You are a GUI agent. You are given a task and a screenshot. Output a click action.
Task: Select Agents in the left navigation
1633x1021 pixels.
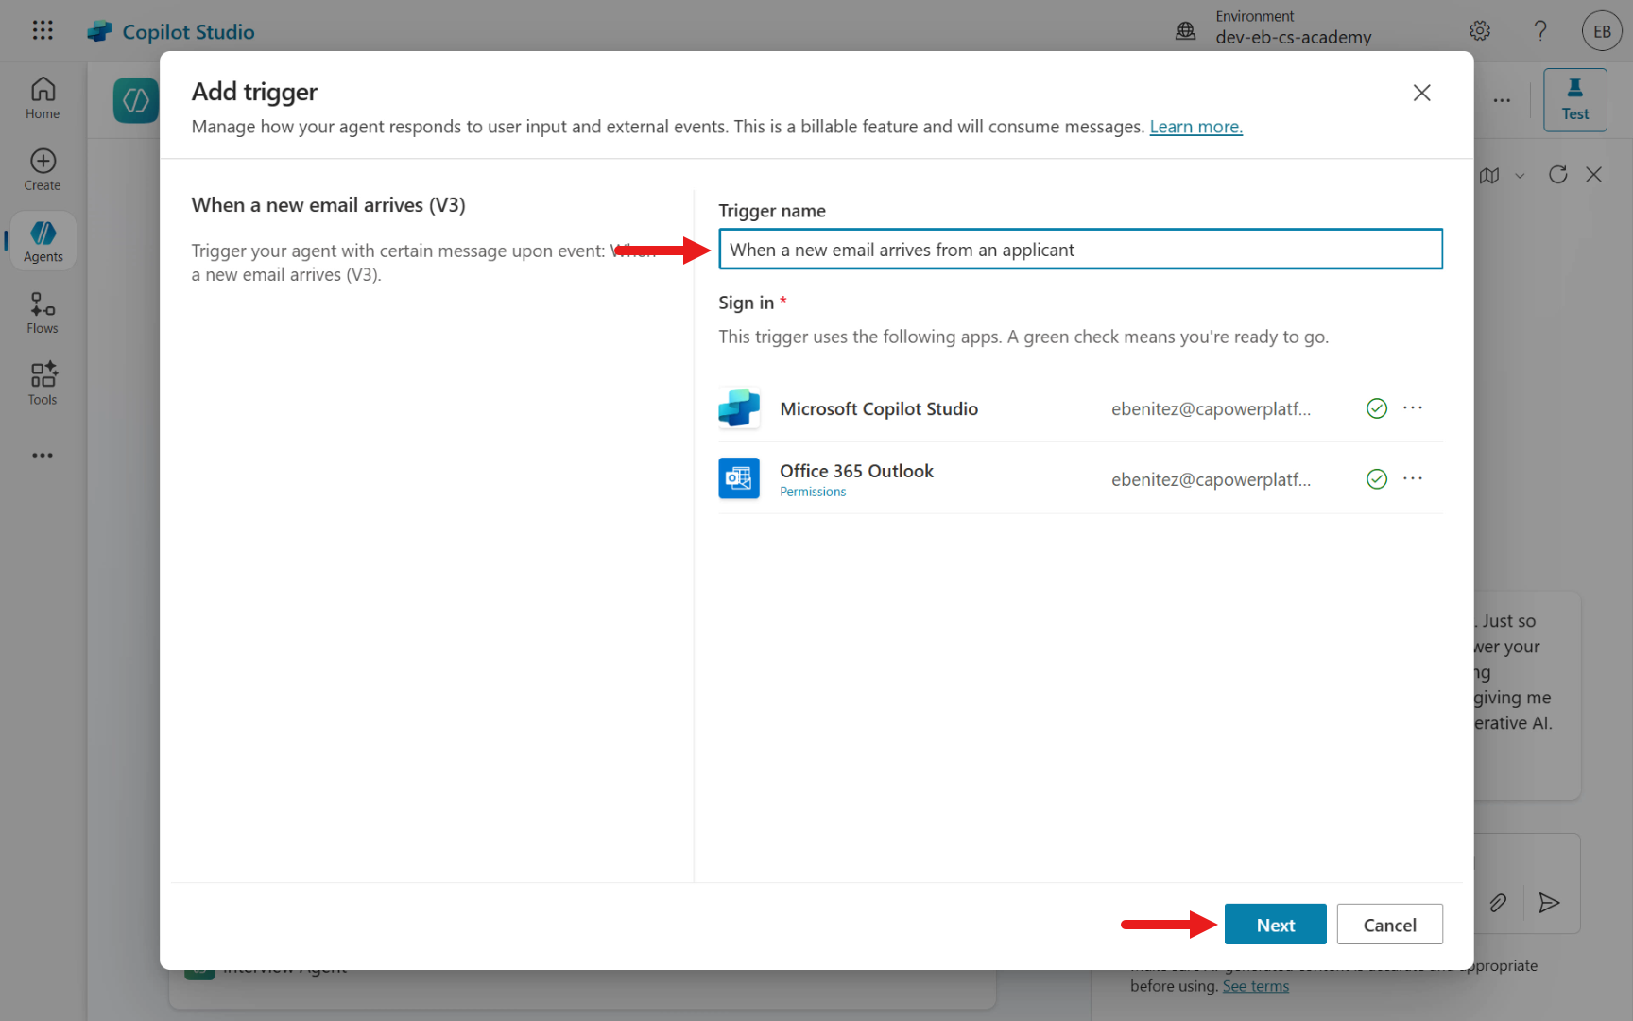point(43,241)
